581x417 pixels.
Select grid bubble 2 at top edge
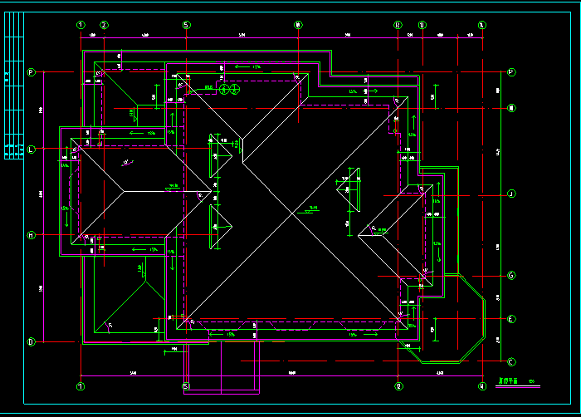coord(105,25)
